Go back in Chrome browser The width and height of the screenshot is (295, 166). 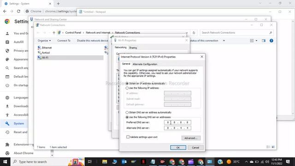click(5, 11)
